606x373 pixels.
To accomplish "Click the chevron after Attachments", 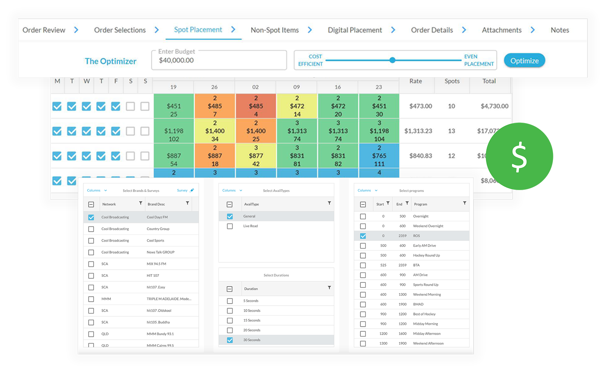I will (533, 30).
